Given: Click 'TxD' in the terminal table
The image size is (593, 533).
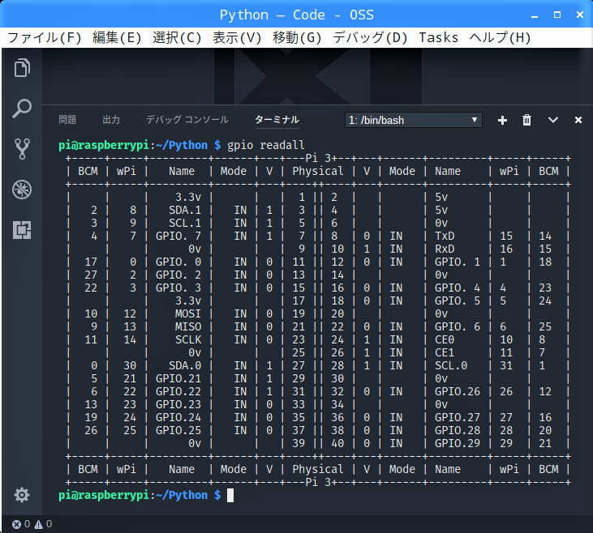Looking at the screenshot, I should pyautogui.click(x=445, y=236).
